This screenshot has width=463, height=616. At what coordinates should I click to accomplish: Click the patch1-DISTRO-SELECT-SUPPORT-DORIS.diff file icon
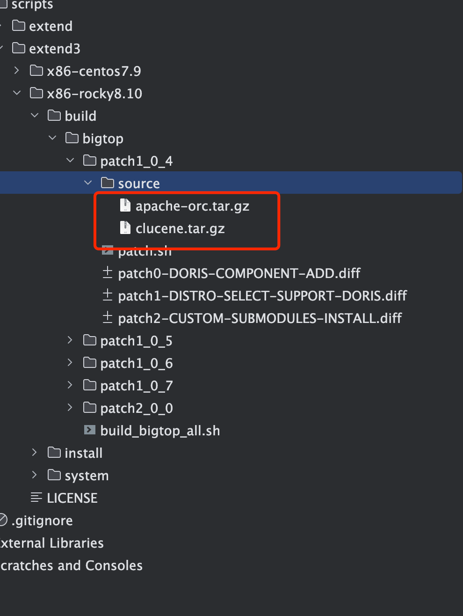[x=108, y=295]
